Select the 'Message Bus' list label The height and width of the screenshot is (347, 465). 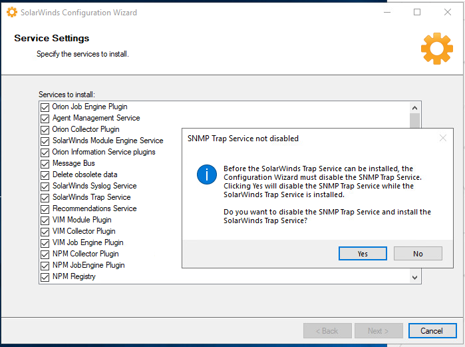pyautogui.click(x=74, y=163)
